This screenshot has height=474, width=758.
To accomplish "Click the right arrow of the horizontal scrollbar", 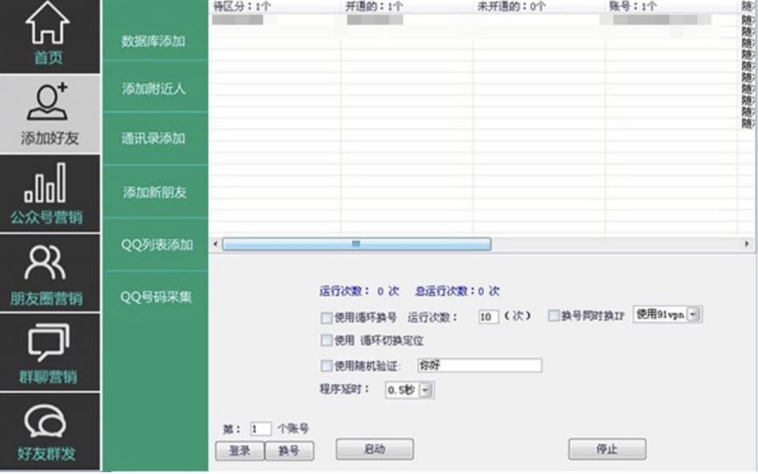I will pos(747,244).
